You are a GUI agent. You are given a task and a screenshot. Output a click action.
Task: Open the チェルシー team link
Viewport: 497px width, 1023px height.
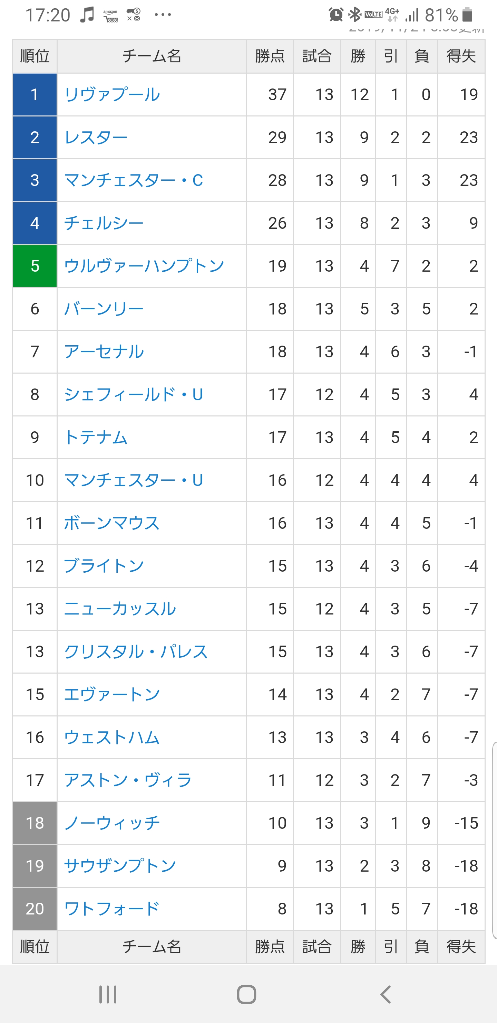104,223
